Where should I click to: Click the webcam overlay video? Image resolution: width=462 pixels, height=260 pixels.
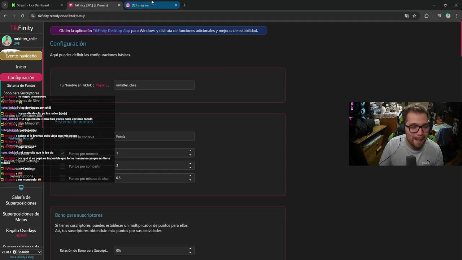(405, 134)
